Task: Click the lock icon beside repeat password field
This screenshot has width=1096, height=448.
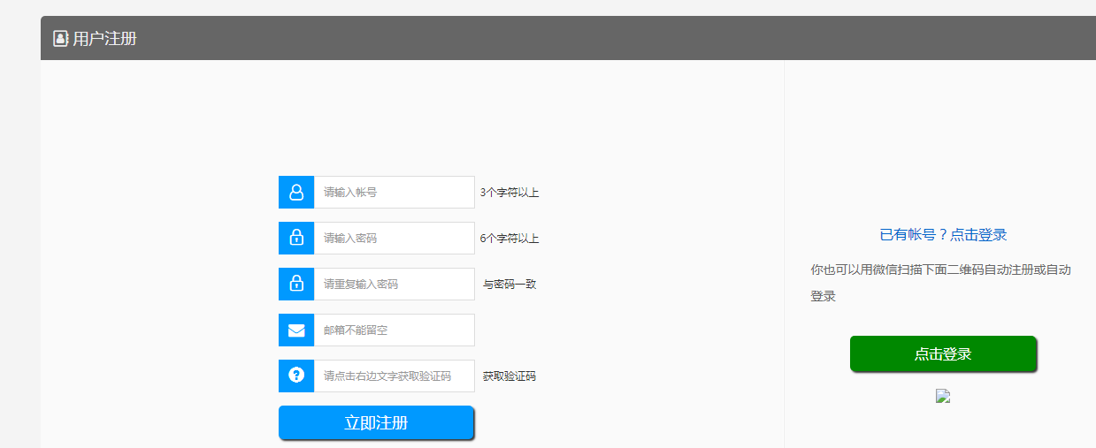Action: point(296,284)
